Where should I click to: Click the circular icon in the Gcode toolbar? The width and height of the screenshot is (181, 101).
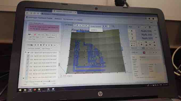point(52,45)
